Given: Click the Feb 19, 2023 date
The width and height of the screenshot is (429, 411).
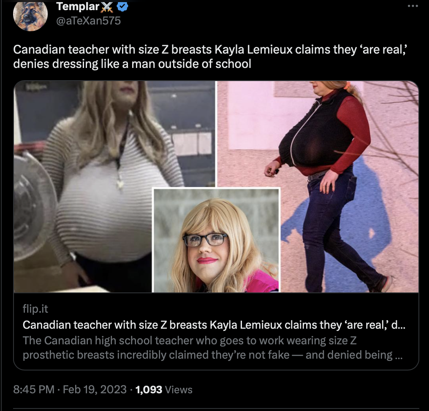Looking at the screenshot, I should tap(95, 389).
